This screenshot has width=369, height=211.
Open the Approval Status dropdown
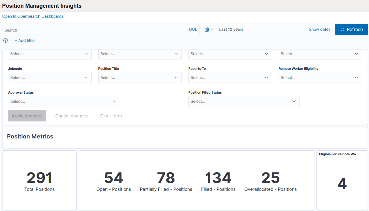pyautogui.click(x=63, y=101)
